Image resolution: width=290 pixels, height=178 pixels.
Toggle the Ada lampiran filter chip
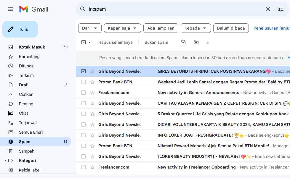click(161, 28)
